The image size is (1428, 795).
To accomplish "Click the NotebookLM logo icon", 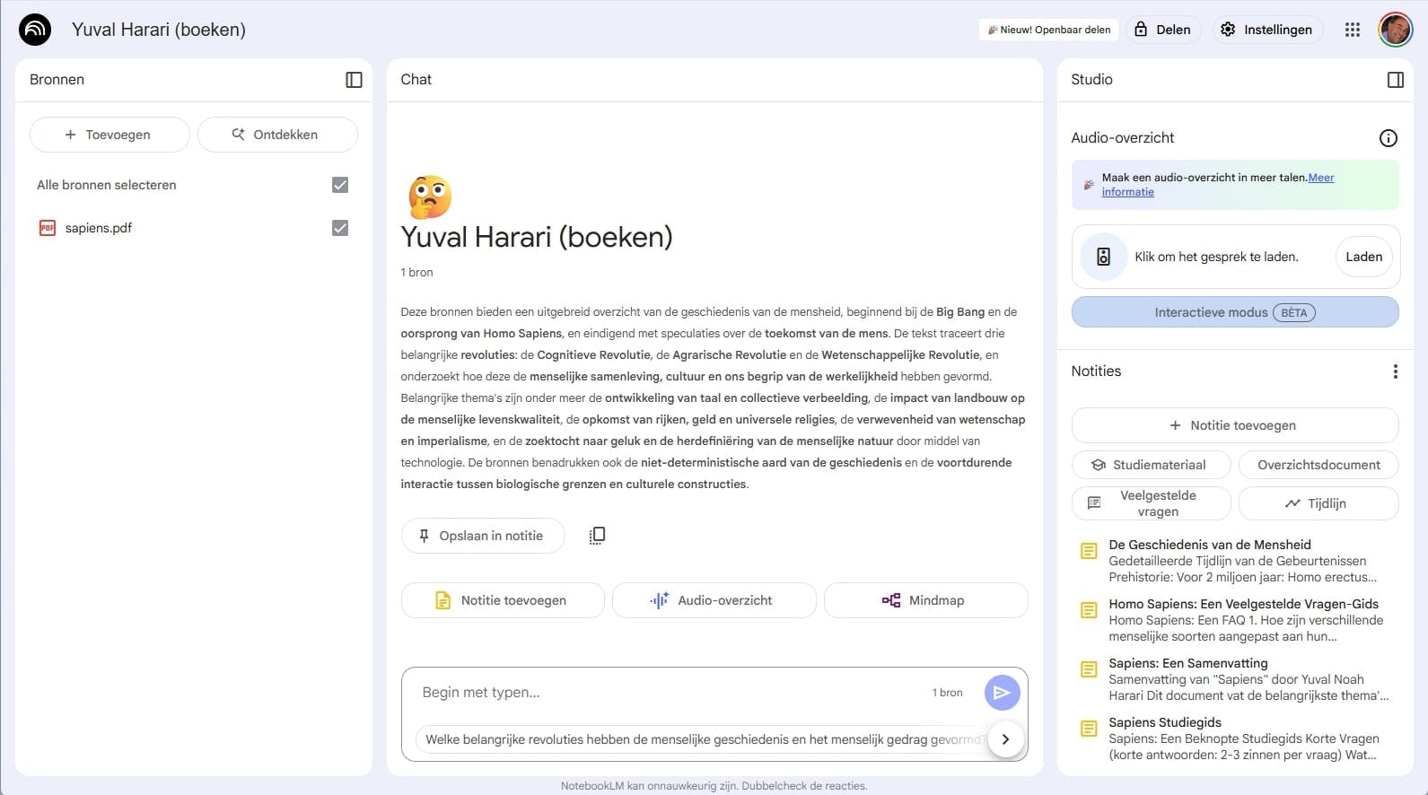I will pyautogui.click(x=35, y=30).
